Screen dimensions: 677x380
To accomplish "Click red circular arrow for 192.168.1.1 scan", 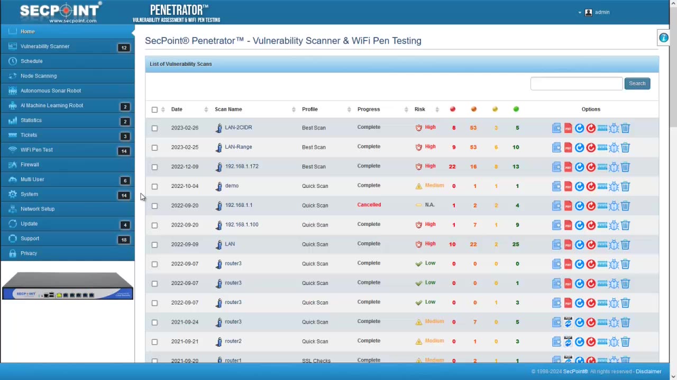I will click(591, 206).
